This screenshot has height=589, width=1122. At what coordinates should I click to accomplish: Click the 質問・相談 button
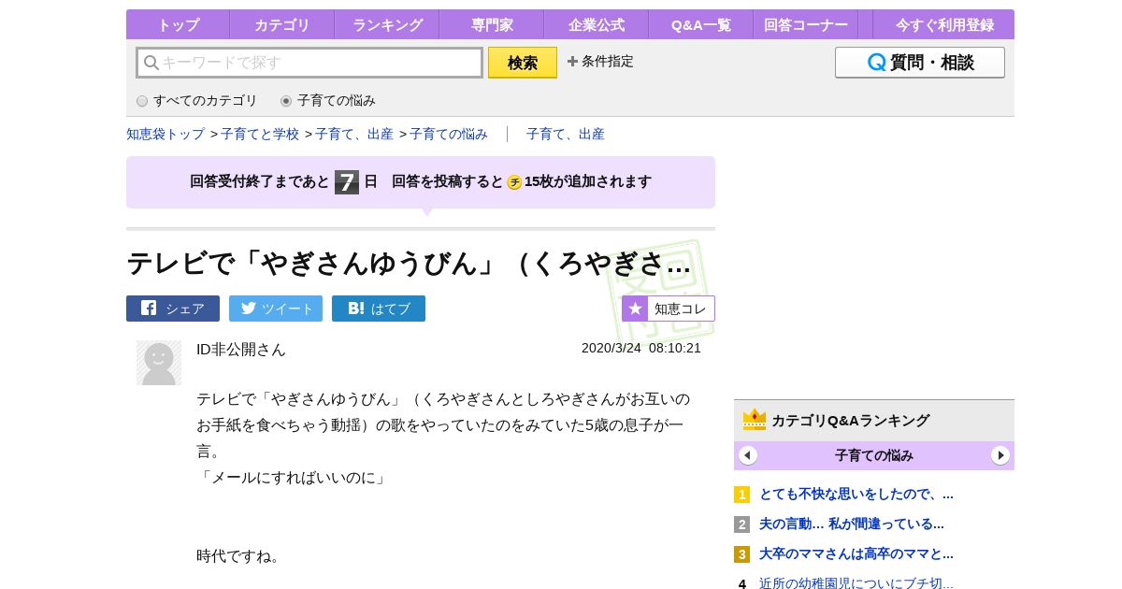920,63
